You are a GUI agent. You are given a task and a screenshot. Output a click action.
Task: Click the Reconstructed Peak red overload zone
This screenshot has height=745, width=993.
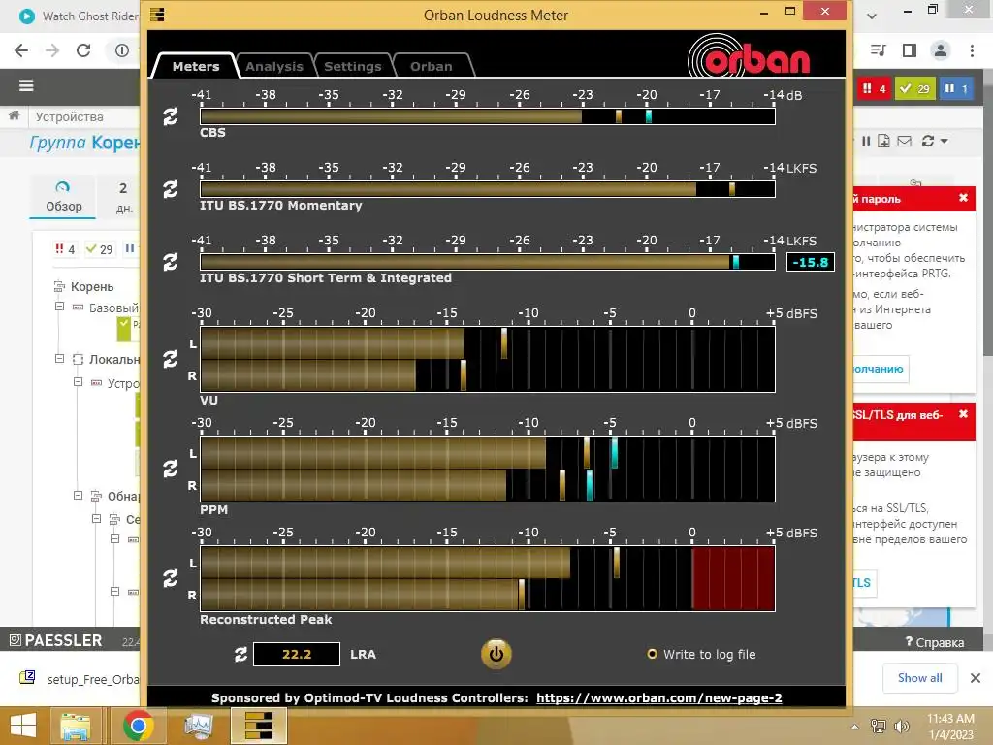(733, 578)
